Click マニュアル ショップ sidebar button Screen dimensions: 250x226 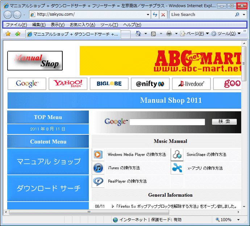click(48, 162)
